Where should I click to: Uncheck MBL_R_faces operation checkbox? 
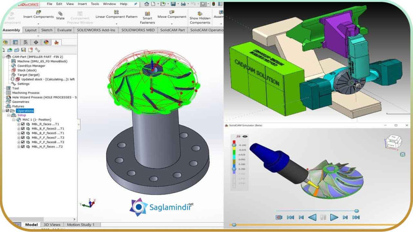[23, 124]
